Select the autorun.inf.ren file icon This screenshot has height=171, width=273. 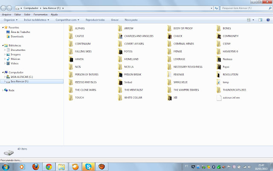pos(219,98)
